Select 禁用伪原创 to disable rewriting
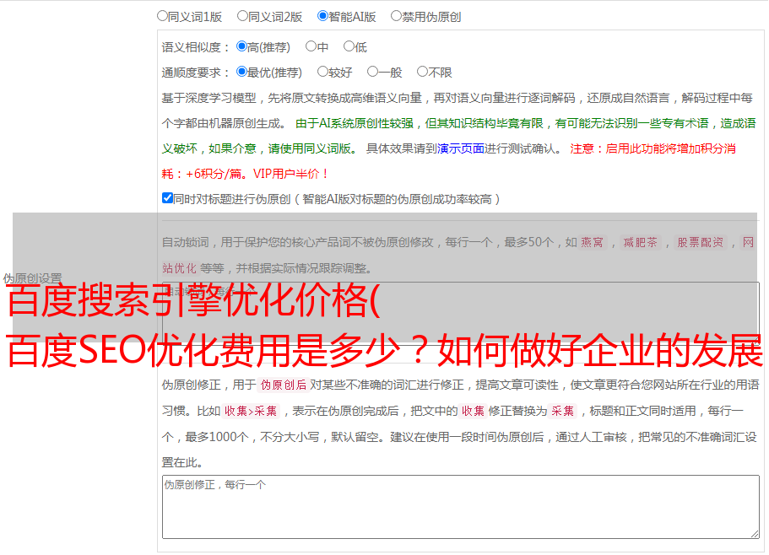This screenshot has width=769, height=555. coord(396,16)
